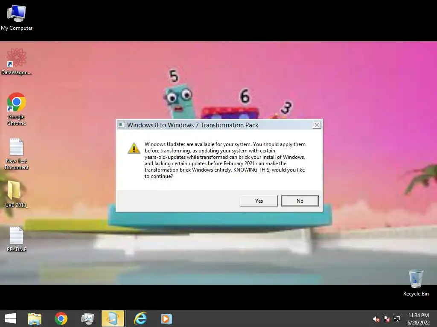The height and width of the screenshot is (327, 437).
Task: Open the media player taskbar icon
Action: pos(166,318)
